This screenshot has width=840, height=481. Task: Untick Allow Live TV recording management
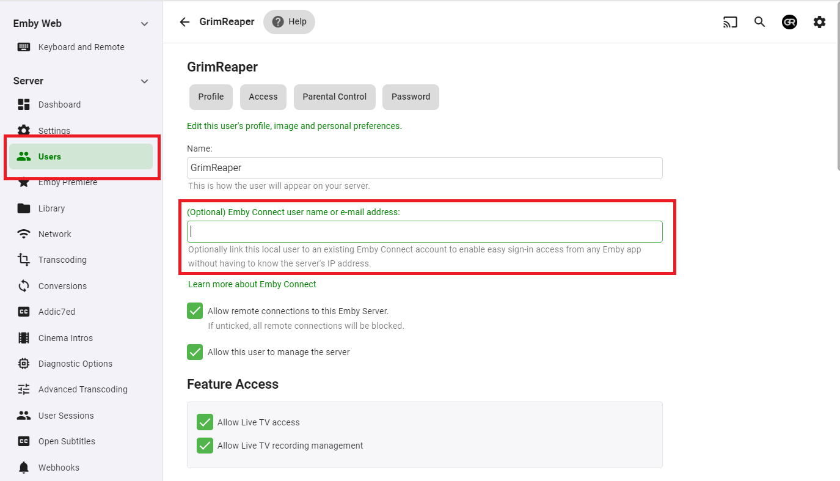point(205,446)
